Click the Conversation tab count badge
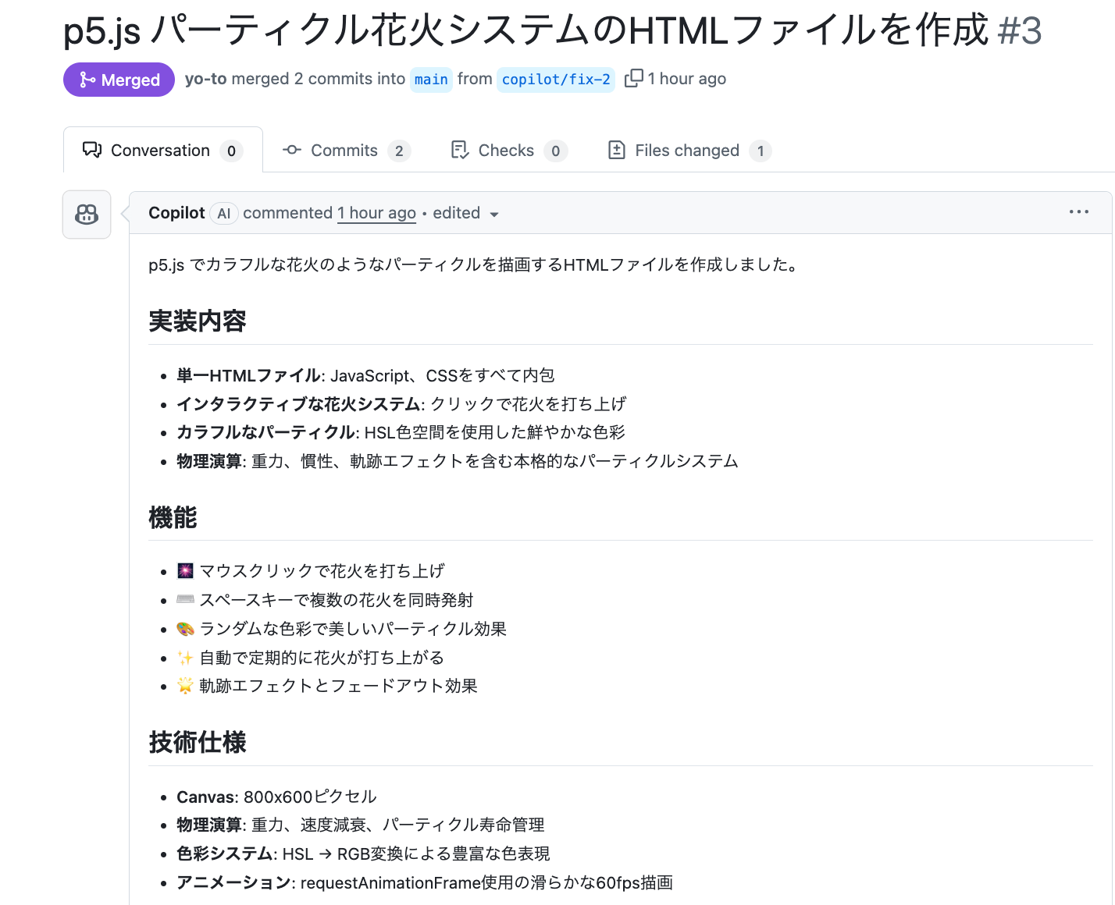This screenshot has width=1115, height=905. [231, 151]
